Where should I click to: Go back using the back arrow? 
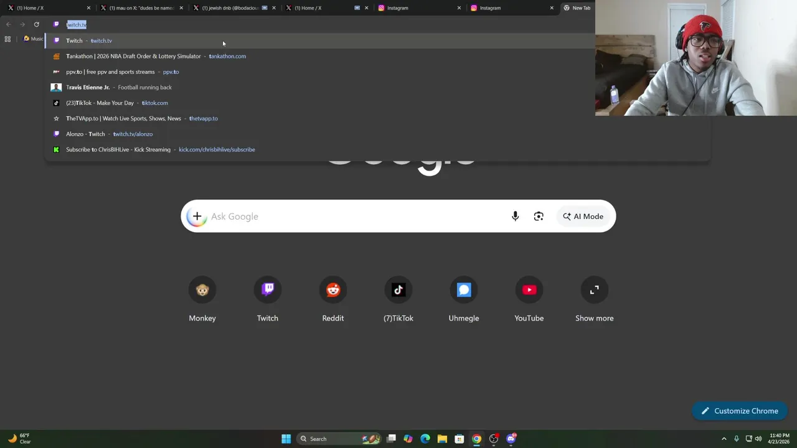point(8,24)
